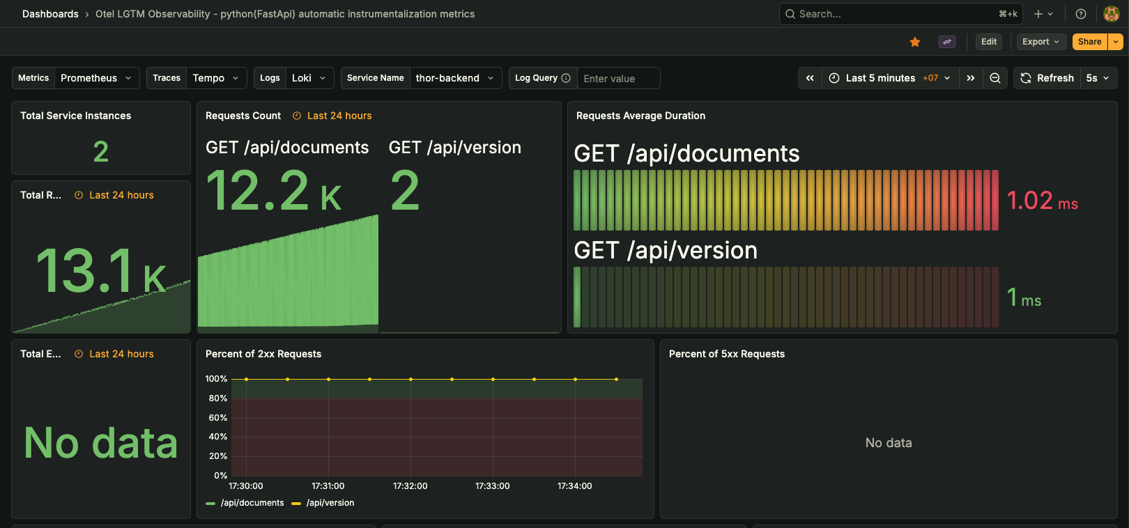Click the GET /api/version duration bar gauge
Viewport: 1129px width, 528px height.
786,297
